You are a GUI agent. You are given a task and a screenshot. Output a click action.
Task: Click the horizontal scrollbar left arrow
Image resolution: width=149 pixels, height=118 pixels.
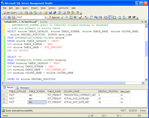(x=3, y=83)
